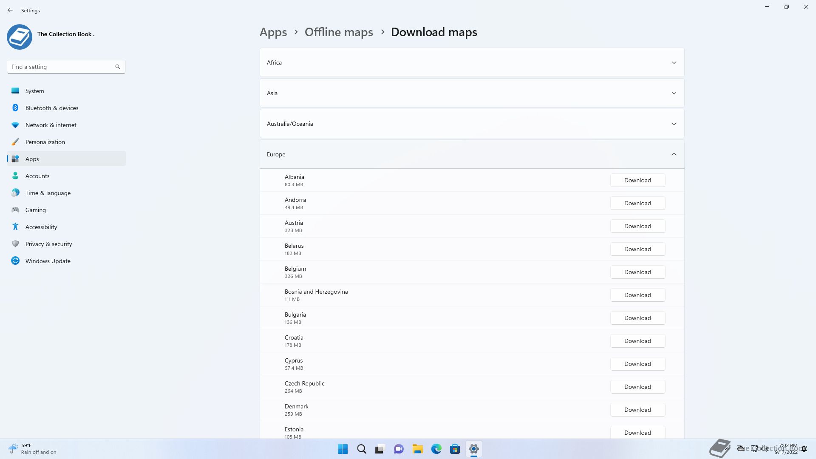Image resolution: width=816 pixels, height=459 pixels.
Task: Select the Gaming controller icon
Action: [15, 210]
